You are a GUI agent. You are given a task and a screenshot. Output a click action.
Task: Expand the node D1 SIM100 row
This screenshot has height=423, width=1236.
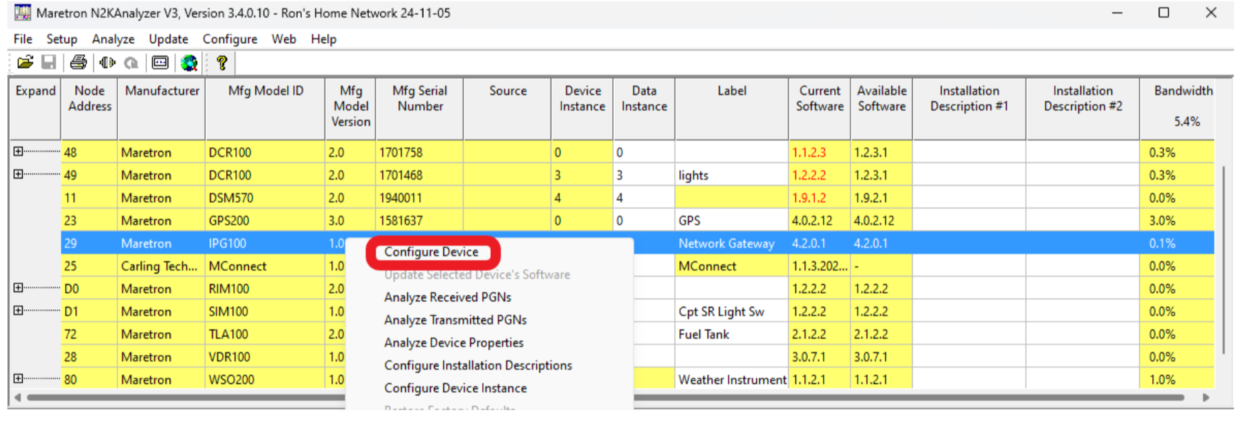(18, 311)
